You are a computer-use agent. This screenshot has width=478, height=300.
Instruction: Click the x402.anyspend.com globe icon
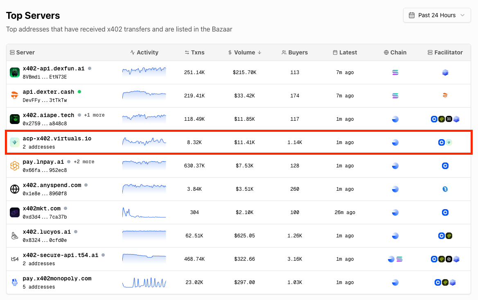click(15, 189)
